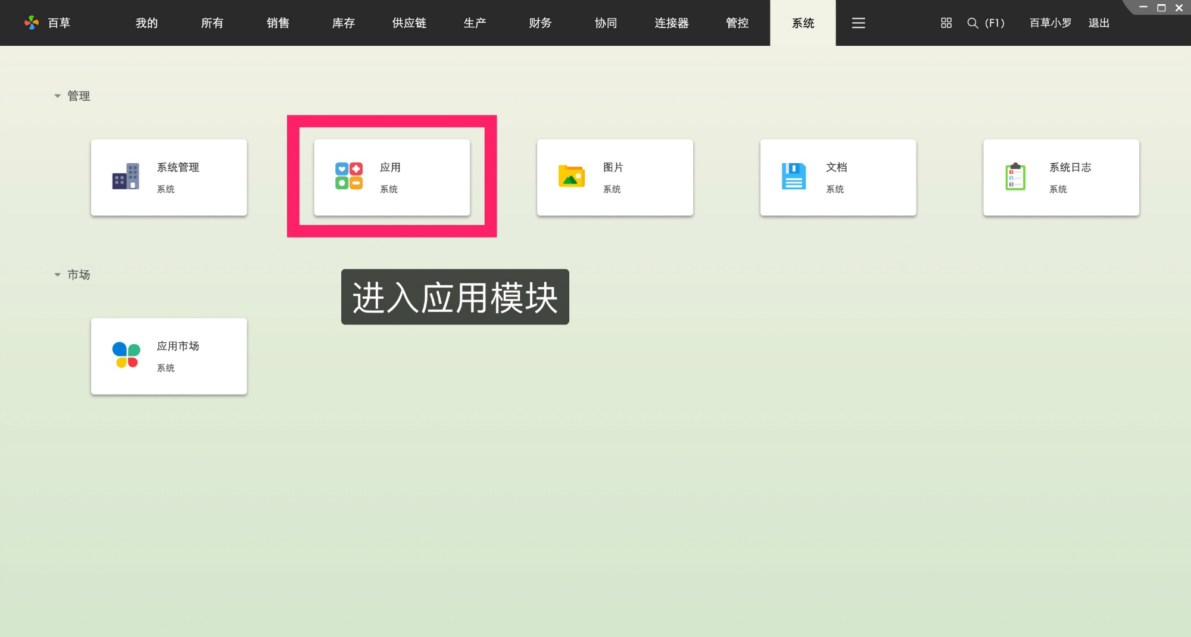Click the 百草 logo icon
1191x637 pixels.
click(x=30, y=23)
